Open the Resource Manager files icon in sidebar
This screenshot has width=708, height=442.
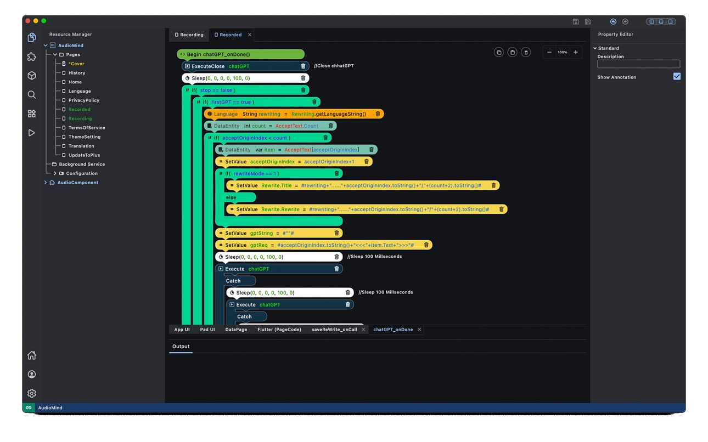[x=32, y=37]
